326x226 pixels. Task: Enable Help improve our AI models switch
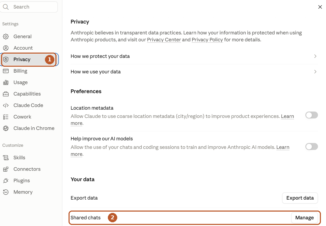click(x=312, y=146)
